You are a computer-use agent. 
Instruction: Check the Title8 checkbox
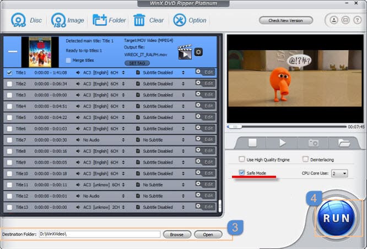click(9, 151)
